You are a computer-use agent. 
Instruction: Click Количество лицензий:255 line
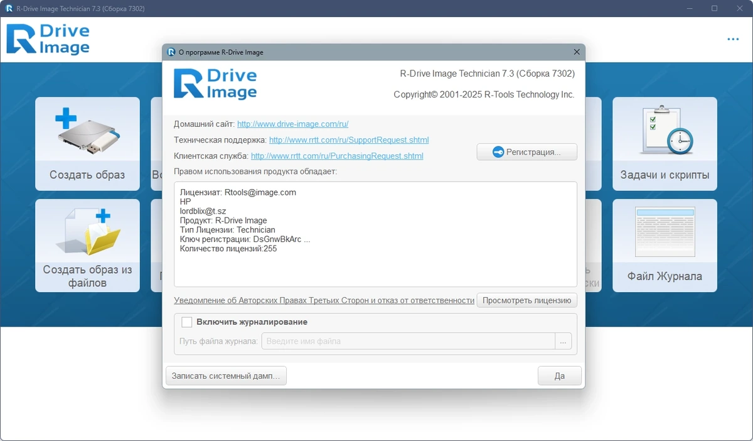[x=228, y=249]
